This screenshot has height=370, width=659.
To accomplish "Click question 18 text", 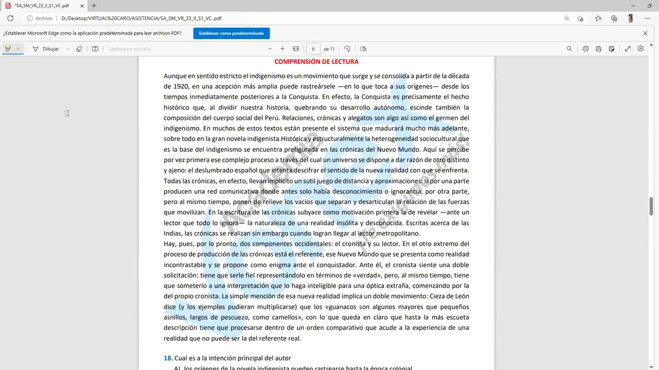I will tap(227, 358).
